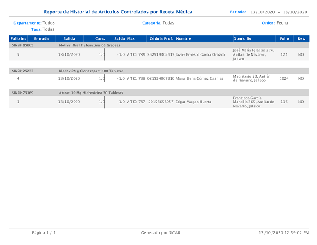The height and width of the screenshot is (245, 317).
Task: Click cédula number 362519302417
Action: coord(161,55)
